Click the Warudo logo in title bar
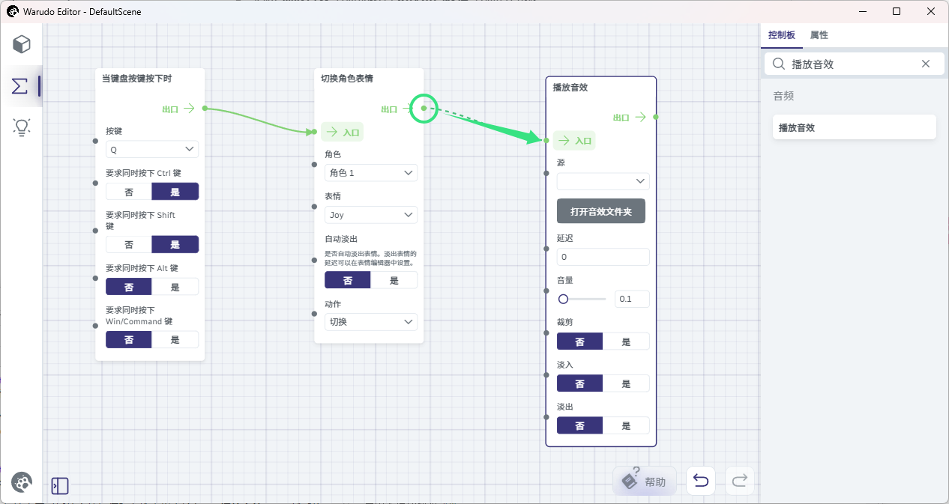949x504 pixels. pos(13,12)
